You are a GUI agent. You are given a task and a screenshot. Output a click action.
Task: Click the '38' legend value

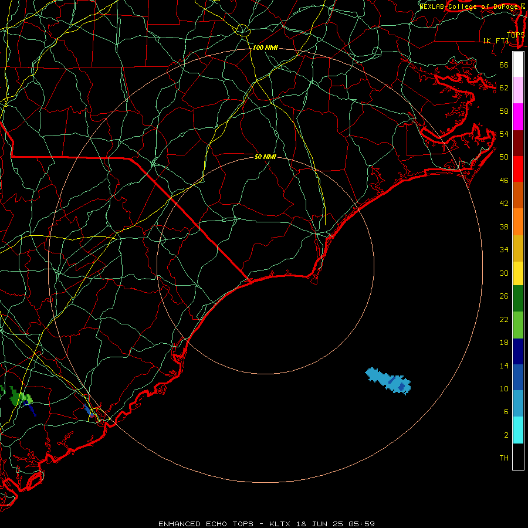[504, 227]
